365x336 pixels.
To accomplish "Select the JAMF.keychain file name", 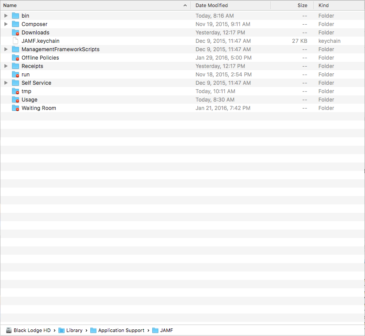I will (x=41, y=41).
